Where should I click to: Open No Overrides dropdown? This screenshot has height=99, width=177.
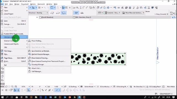pos(138,87)
